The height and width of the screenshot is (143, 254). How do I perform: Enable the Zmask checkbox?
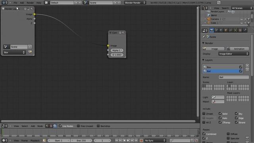pos(204,114)
